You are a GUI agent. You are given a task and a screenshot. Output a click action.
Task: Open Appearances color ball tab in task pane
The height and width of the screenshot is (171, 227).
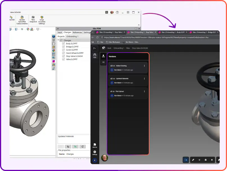(54, 51)
